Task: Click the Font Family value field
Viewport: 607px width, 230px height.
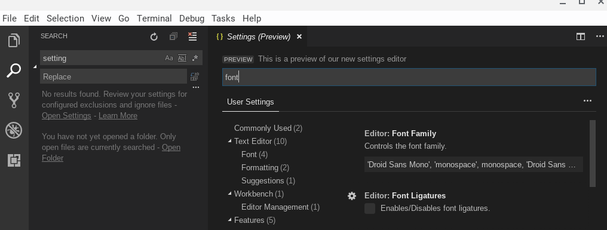Action: [x=473, y=164]
